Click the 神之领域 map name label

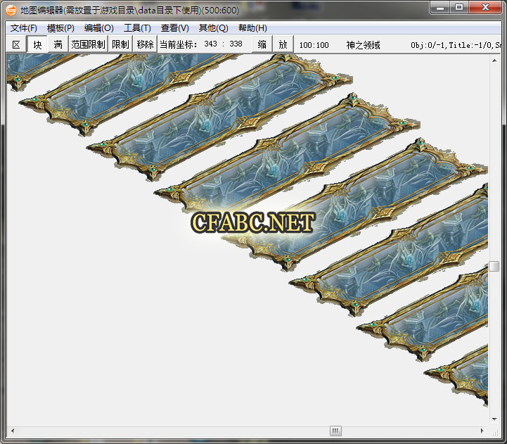click(x=363, y=45)
